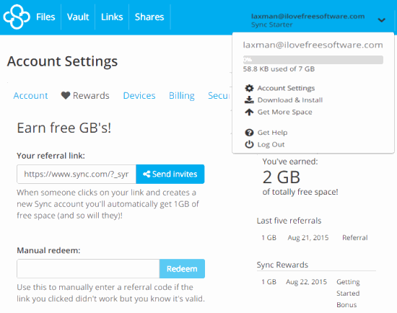The height and width of the screenshot is (313, 397).
Task: Click the share icon in Send invites
Action: pos(147,174)
